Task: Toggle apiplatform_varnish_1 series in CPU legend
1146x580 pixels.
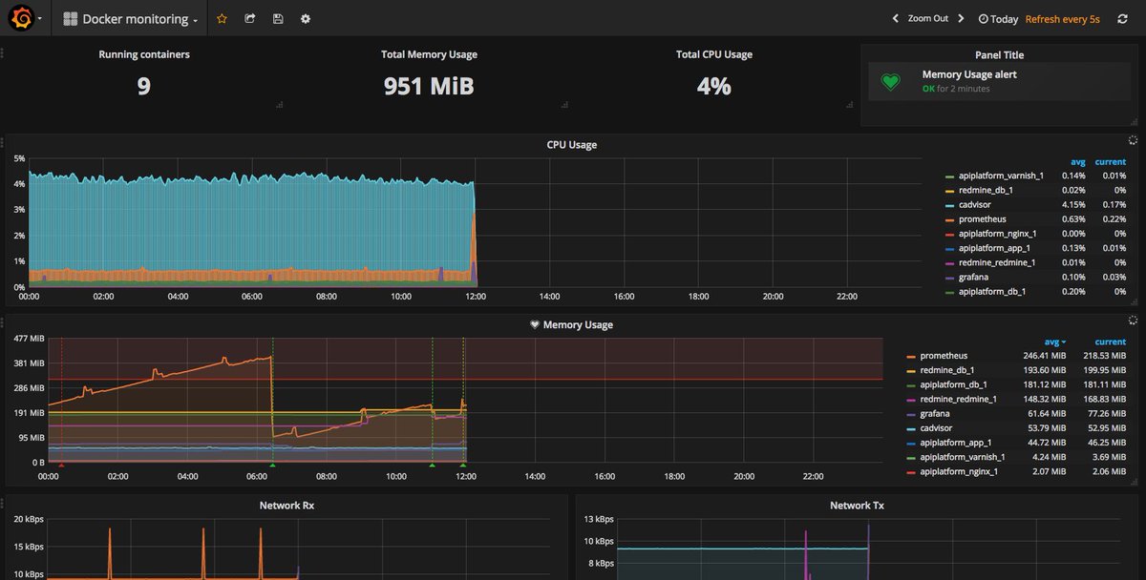Action: (1003, 176)
